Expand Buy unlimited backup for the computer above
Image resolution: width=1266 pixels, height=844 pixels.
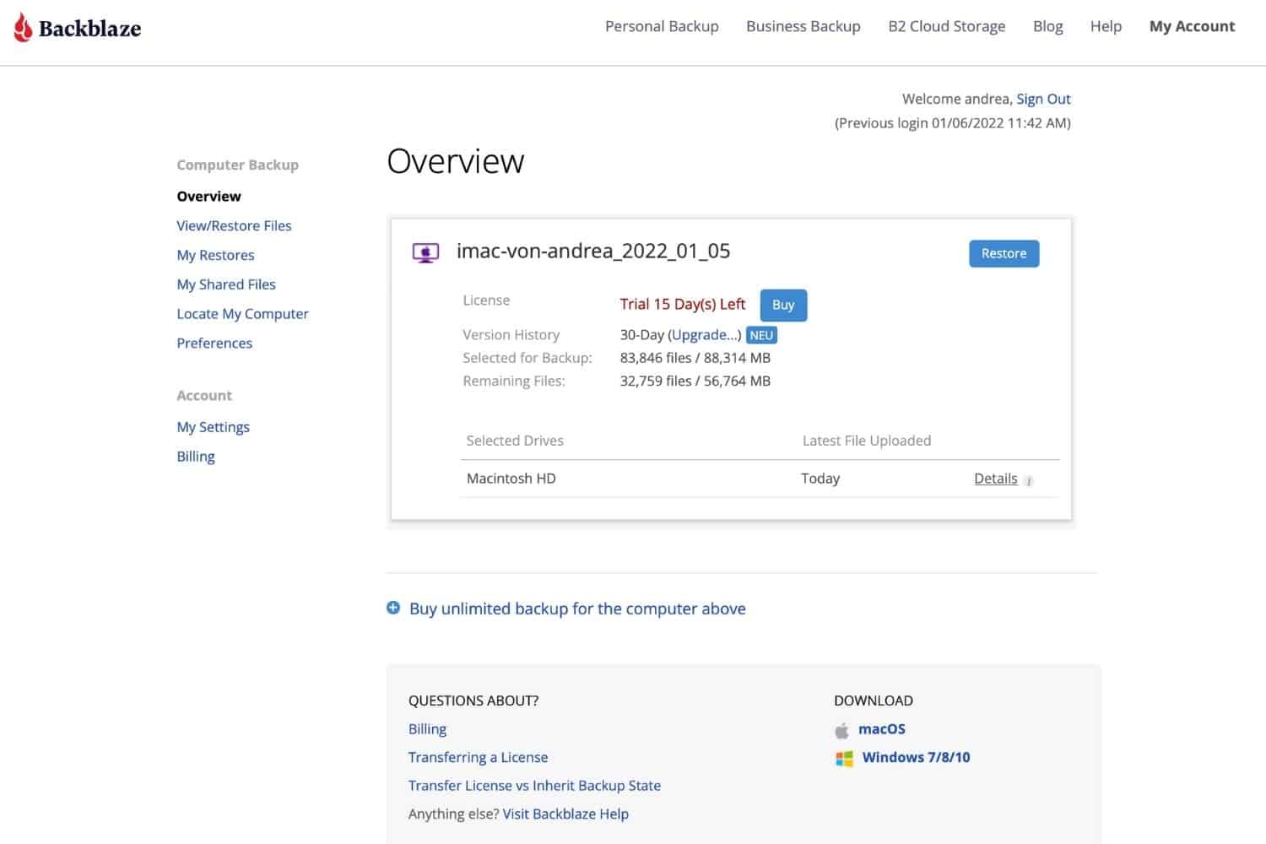click(577, 609)
